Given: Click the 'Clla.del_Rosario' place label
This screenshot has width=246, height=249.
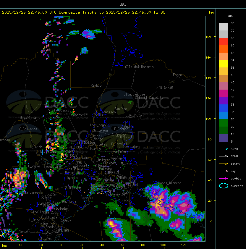Looking at the screenshot, I should click(139, 67).
